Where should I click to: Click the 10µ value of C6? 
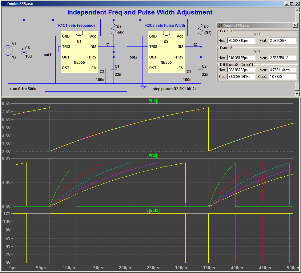(x=29, y=56)
